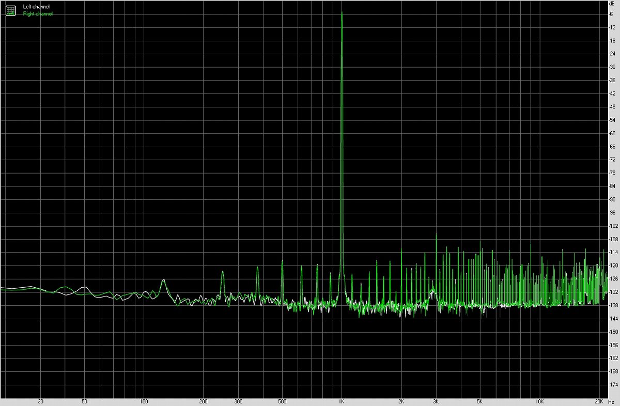Image resolution: width=620 pixels, height=406 pixels.
Task: Click the 500 Hz frequency label
Action: tap(284, 400)
